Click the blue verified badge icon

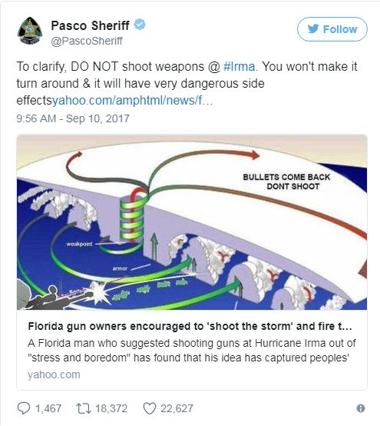[140, 25]
